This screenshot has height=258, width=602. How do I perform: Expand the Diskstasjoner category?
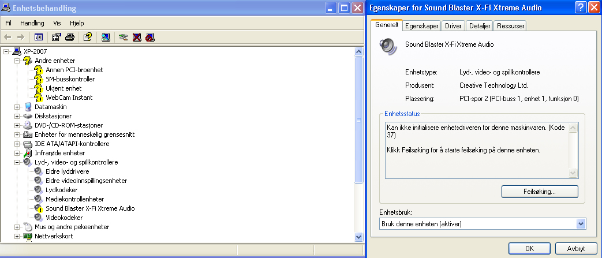(17, 116)
